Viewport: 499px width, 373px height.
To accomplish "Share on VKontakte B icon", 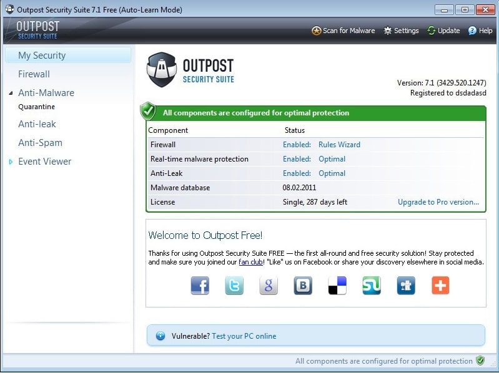I will (x=303, y=285).
